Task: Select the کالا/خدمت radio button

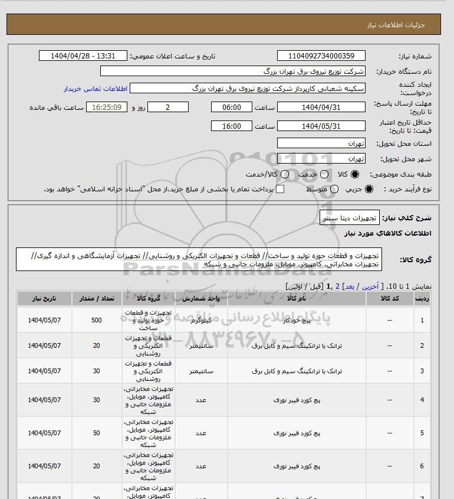Action: click(285, 174)
